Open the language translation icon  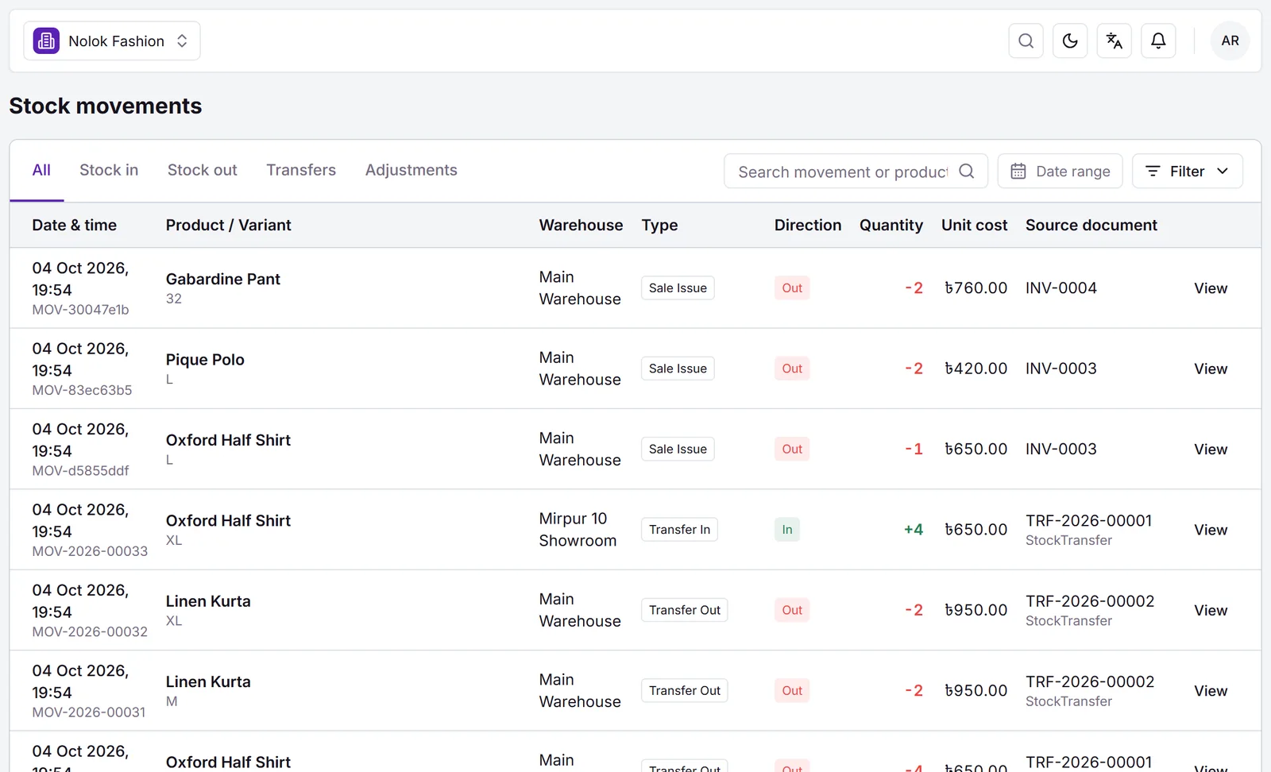pyautogui.click(x=1114, y=41)
